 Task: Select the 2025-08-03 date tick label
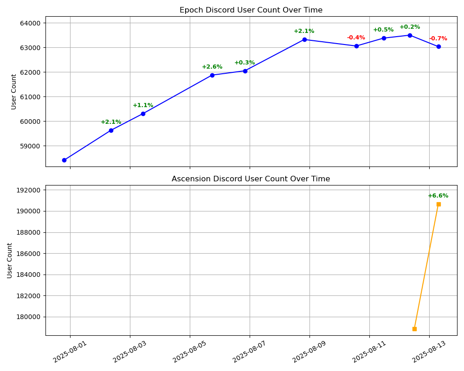(x=130, y=352)
